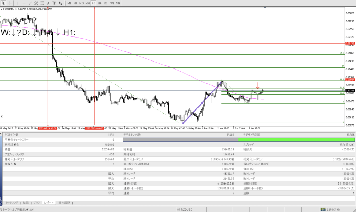The height and width of the screenshot is (212, 356).
Task: Click the chart shift triangle marker
Action: [x=265, y=8]
